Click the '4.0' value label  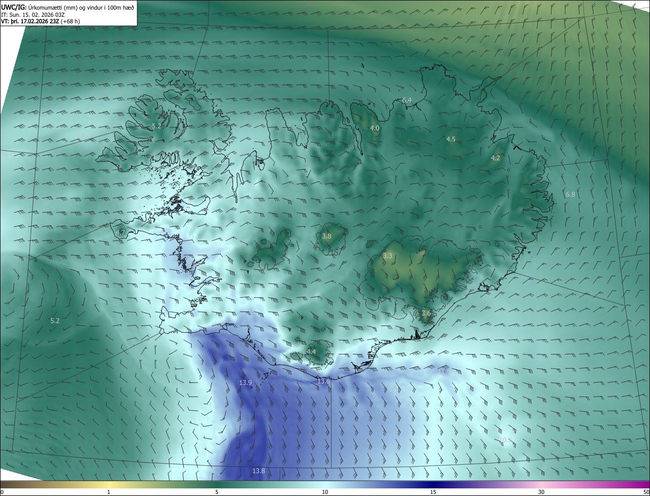coord(375,128)
